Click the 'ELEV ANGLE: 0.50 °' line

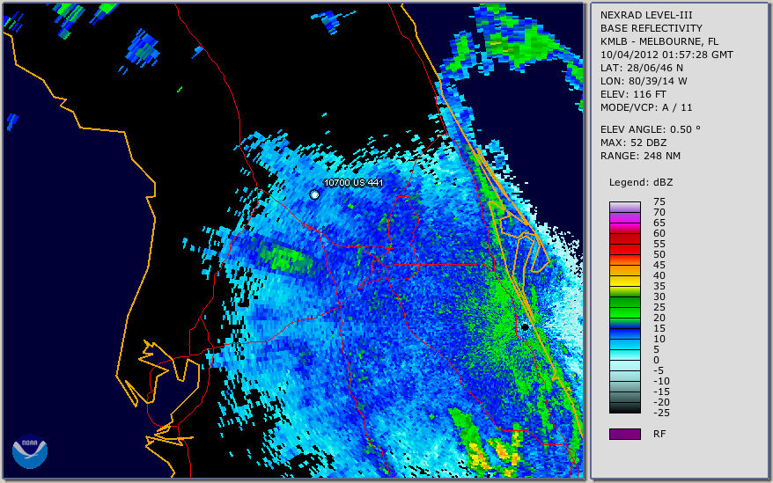[x=651, y=129]
